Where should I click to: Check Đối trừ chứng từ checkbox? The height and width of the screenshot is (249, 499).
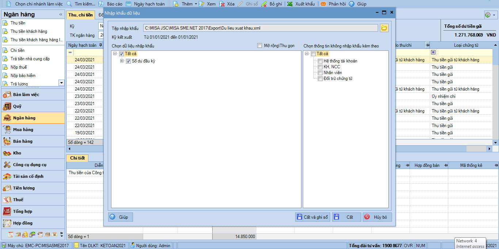coord(320,78)
